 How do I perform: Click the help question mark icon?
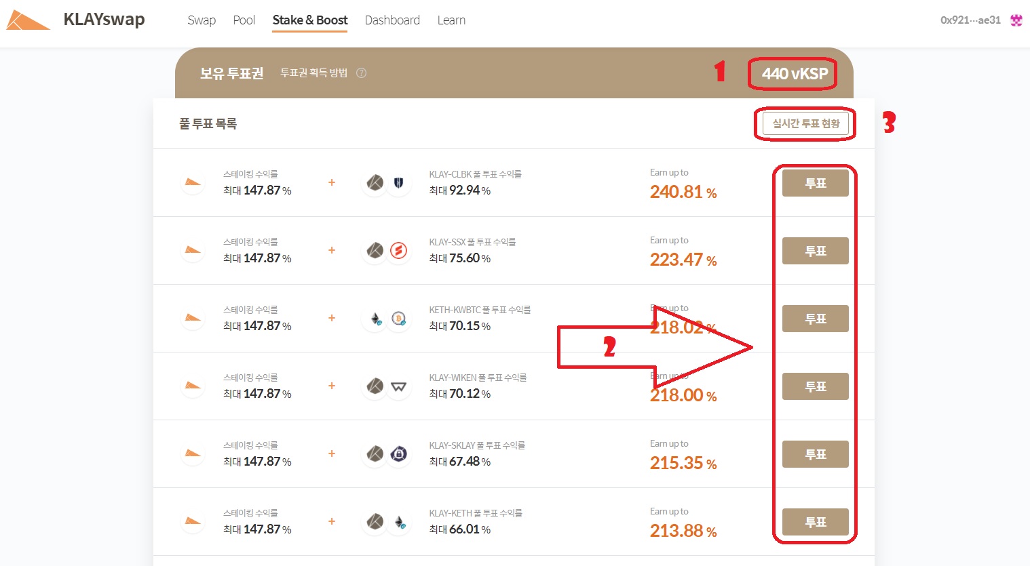click(362, 73)
